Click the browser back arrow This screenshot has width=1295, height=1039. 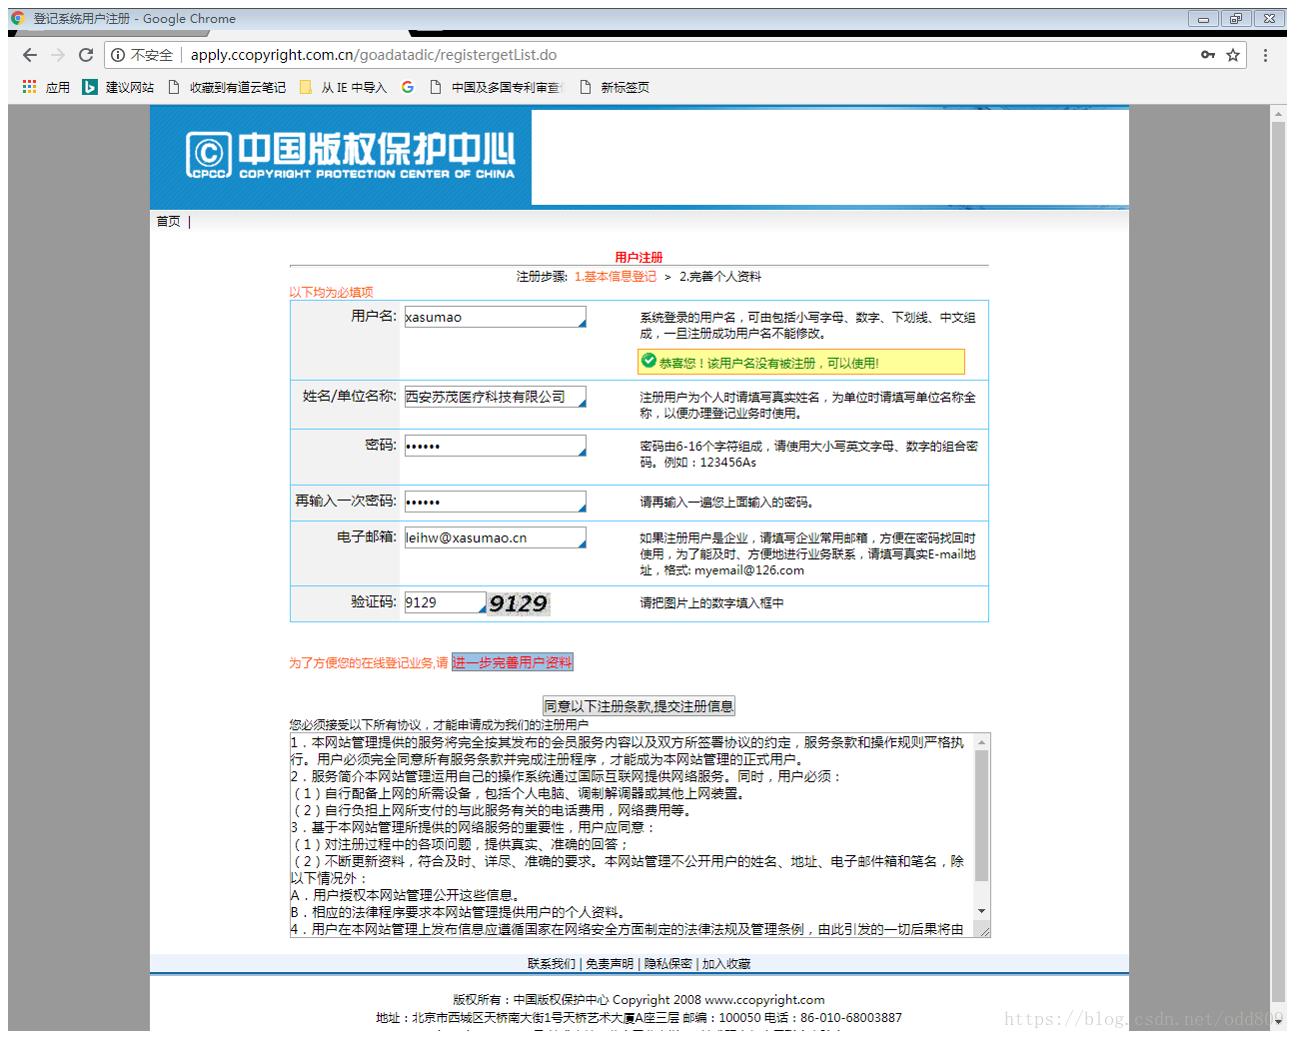coord(29,55)
